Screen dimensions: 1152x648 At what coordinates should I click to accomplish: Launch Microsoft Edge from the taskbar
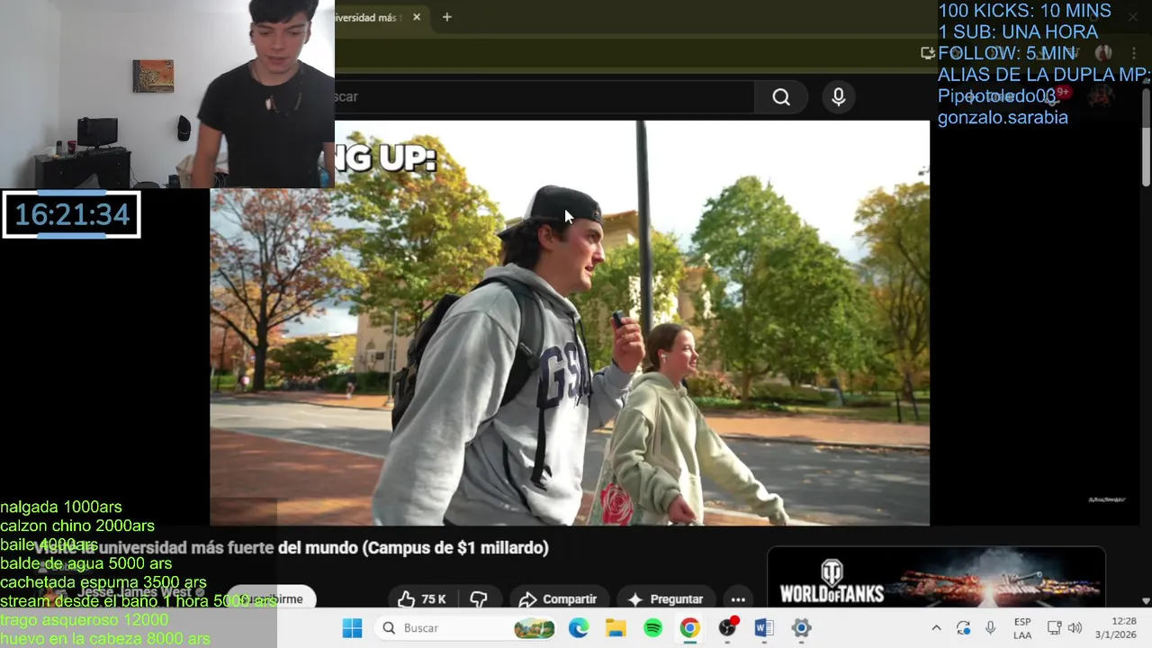[x=578, y=628]
